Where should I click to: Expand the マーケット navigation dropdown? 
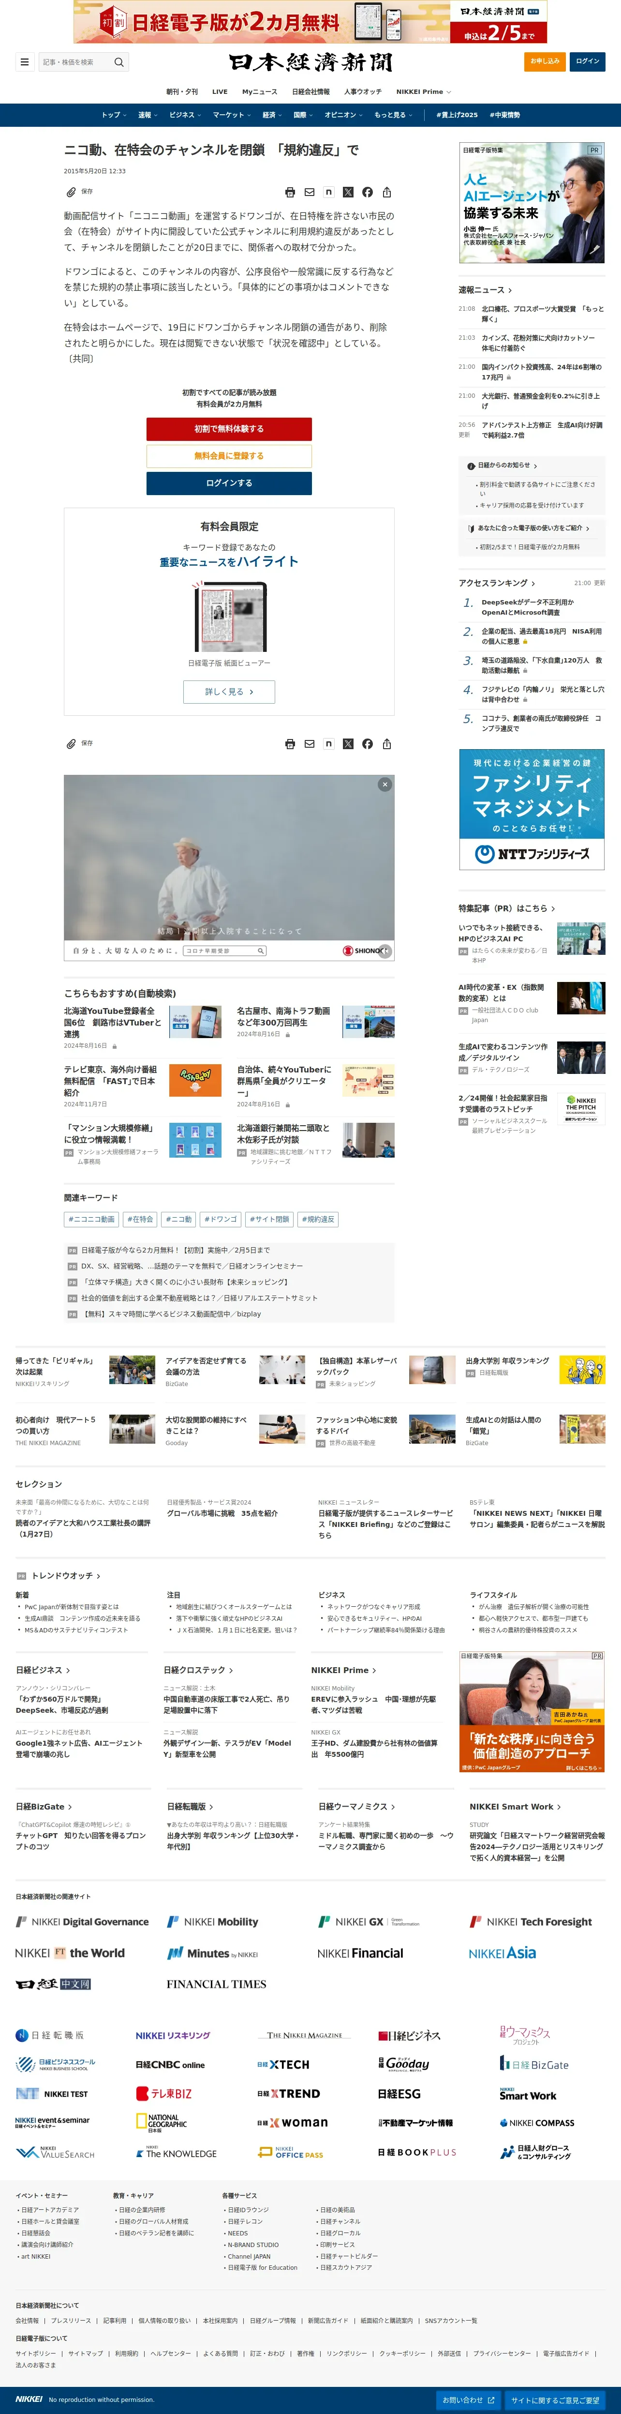tap(232, 115)
